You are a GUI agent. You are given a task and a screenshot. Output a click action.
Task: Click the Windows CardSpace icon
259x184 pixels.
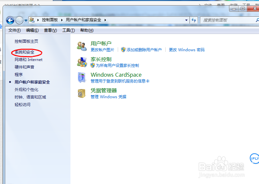[x=82, y=77]
